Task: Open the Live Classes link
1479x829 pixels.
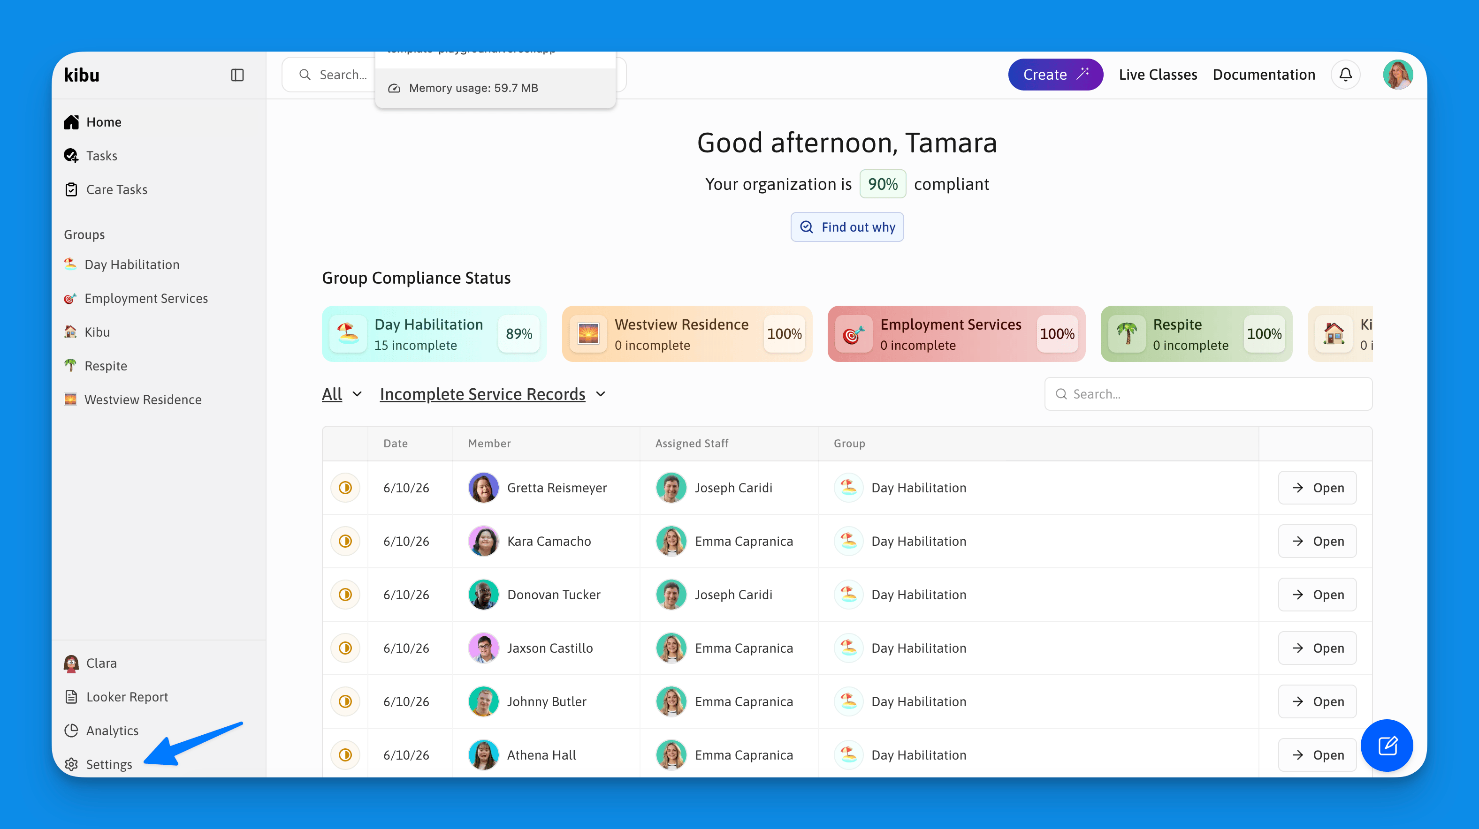Action: [1158, 75]
